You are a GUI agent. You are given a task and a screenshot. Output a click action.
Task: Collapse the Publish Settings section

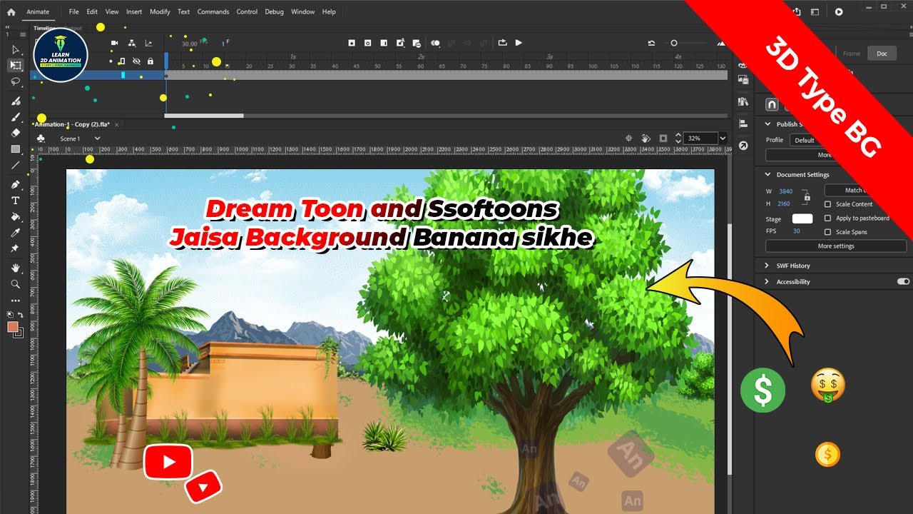768,124
